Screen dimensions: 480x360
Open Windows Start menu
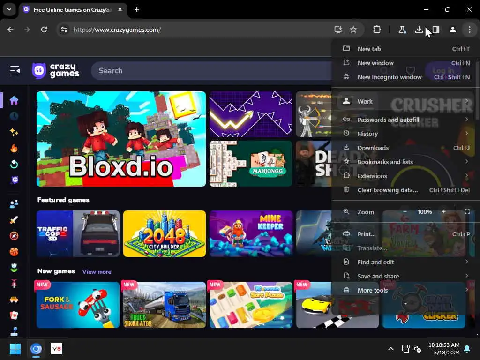pos(15,349)
